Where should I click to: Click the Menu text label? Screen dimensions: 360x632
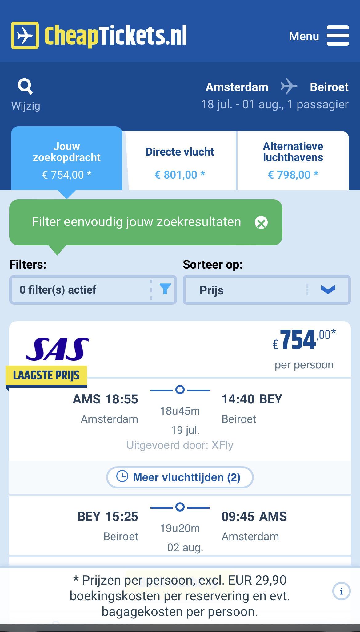[304, 36]
